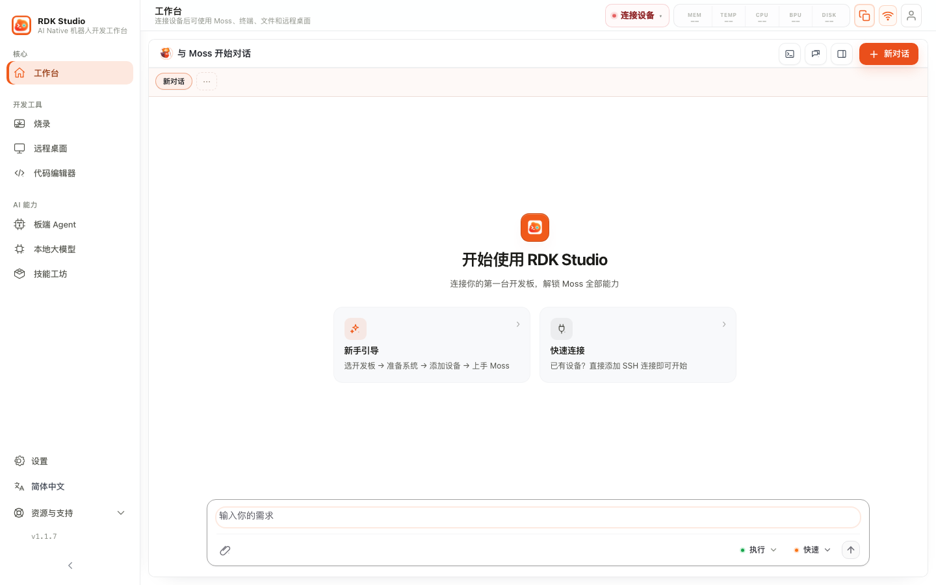The height and width of the screenshot is (585, 936).
Task: Click the copy windows icon in the header
Action: click(864, 16)
